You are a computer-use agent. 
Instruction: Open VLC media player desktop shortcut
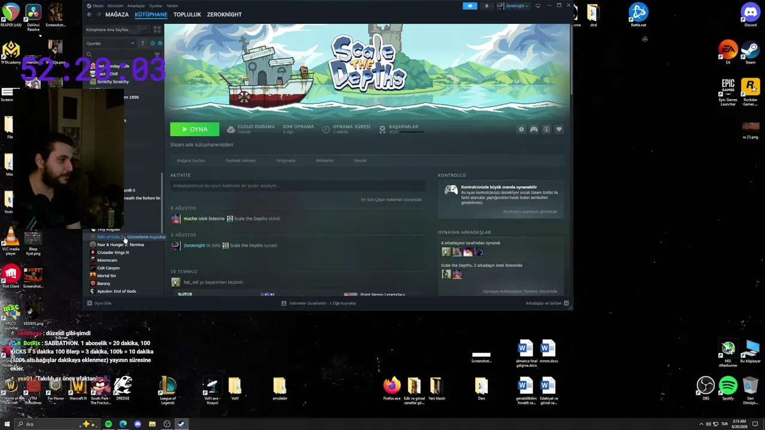[x=11, y=242]
